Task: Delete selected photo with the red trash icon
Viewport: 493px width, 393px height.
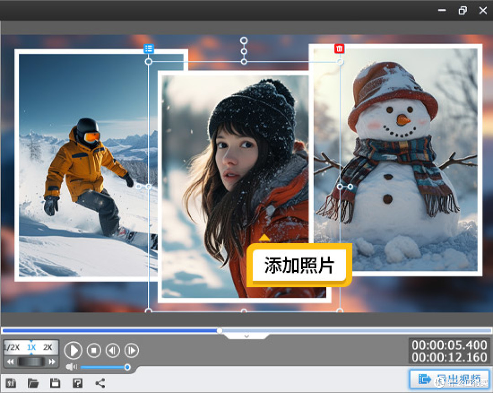Action: click(x=339, y=48)
